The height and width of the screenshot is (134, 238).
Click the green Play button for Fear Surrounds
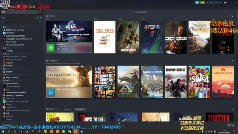(51, 48)
